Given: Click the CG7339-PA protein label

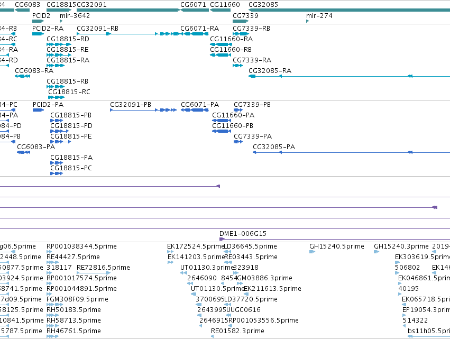Looking at the screenshot, I should pos(253,136).
